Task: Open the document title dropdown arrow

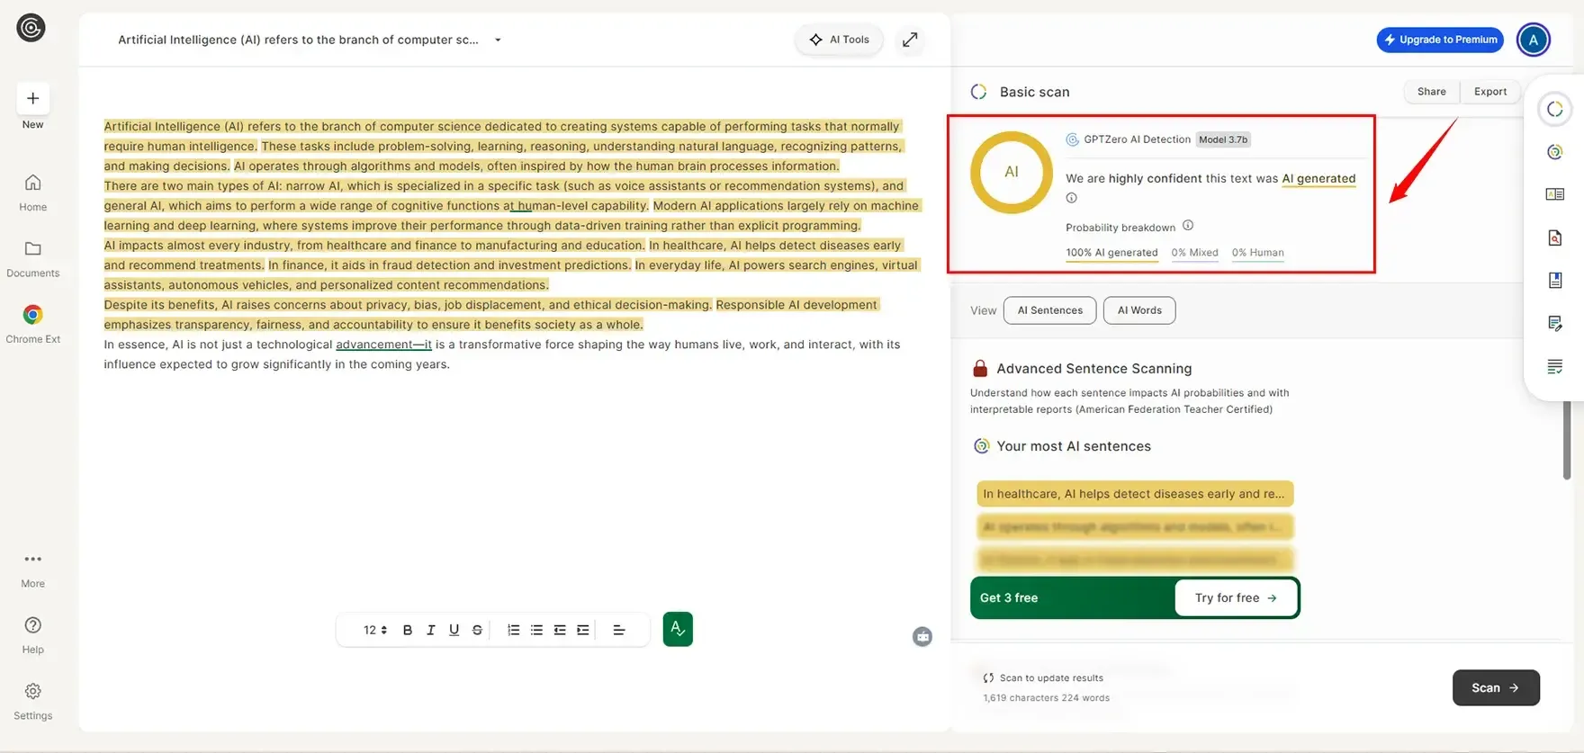Action: 498,40
